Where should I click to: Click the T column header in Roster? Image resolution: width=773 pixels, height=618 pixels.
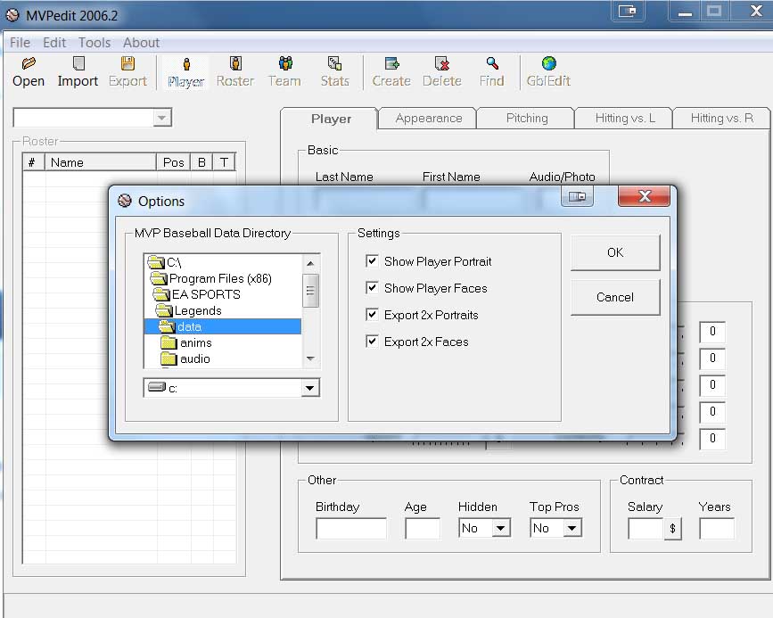pyautogui.click(x=224, y=162)
